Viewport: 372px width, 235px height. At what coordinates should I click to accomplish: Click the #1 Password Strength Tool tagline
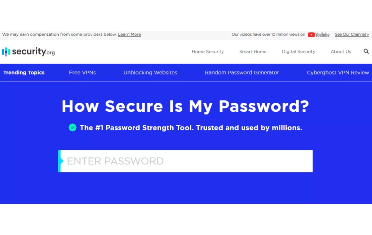click(x=191, y=128)
